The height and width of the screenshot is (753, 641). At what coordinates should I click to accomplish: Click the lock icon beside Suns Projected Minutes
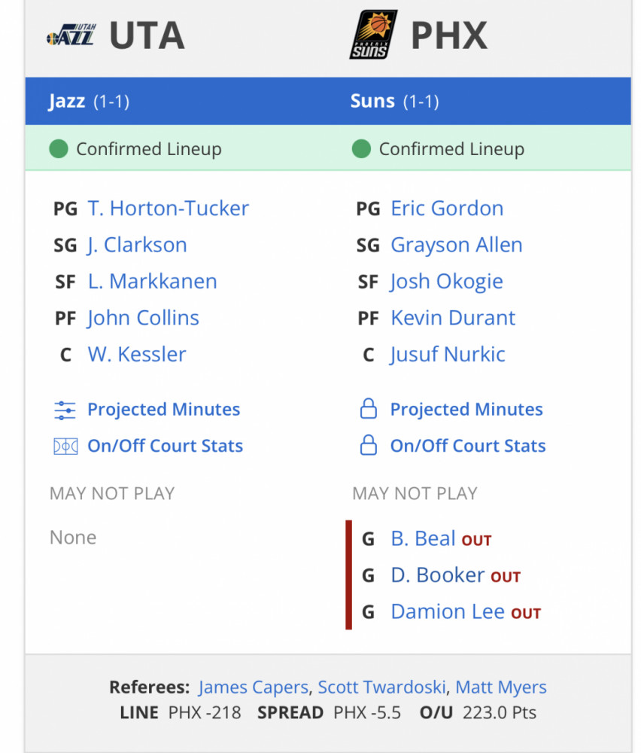point(369,409)
